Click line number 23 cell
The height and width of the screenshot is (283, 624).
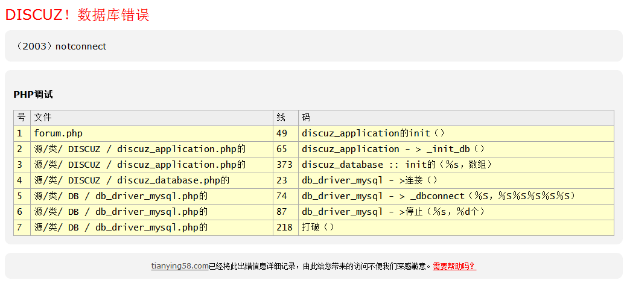tap(285, 180)
